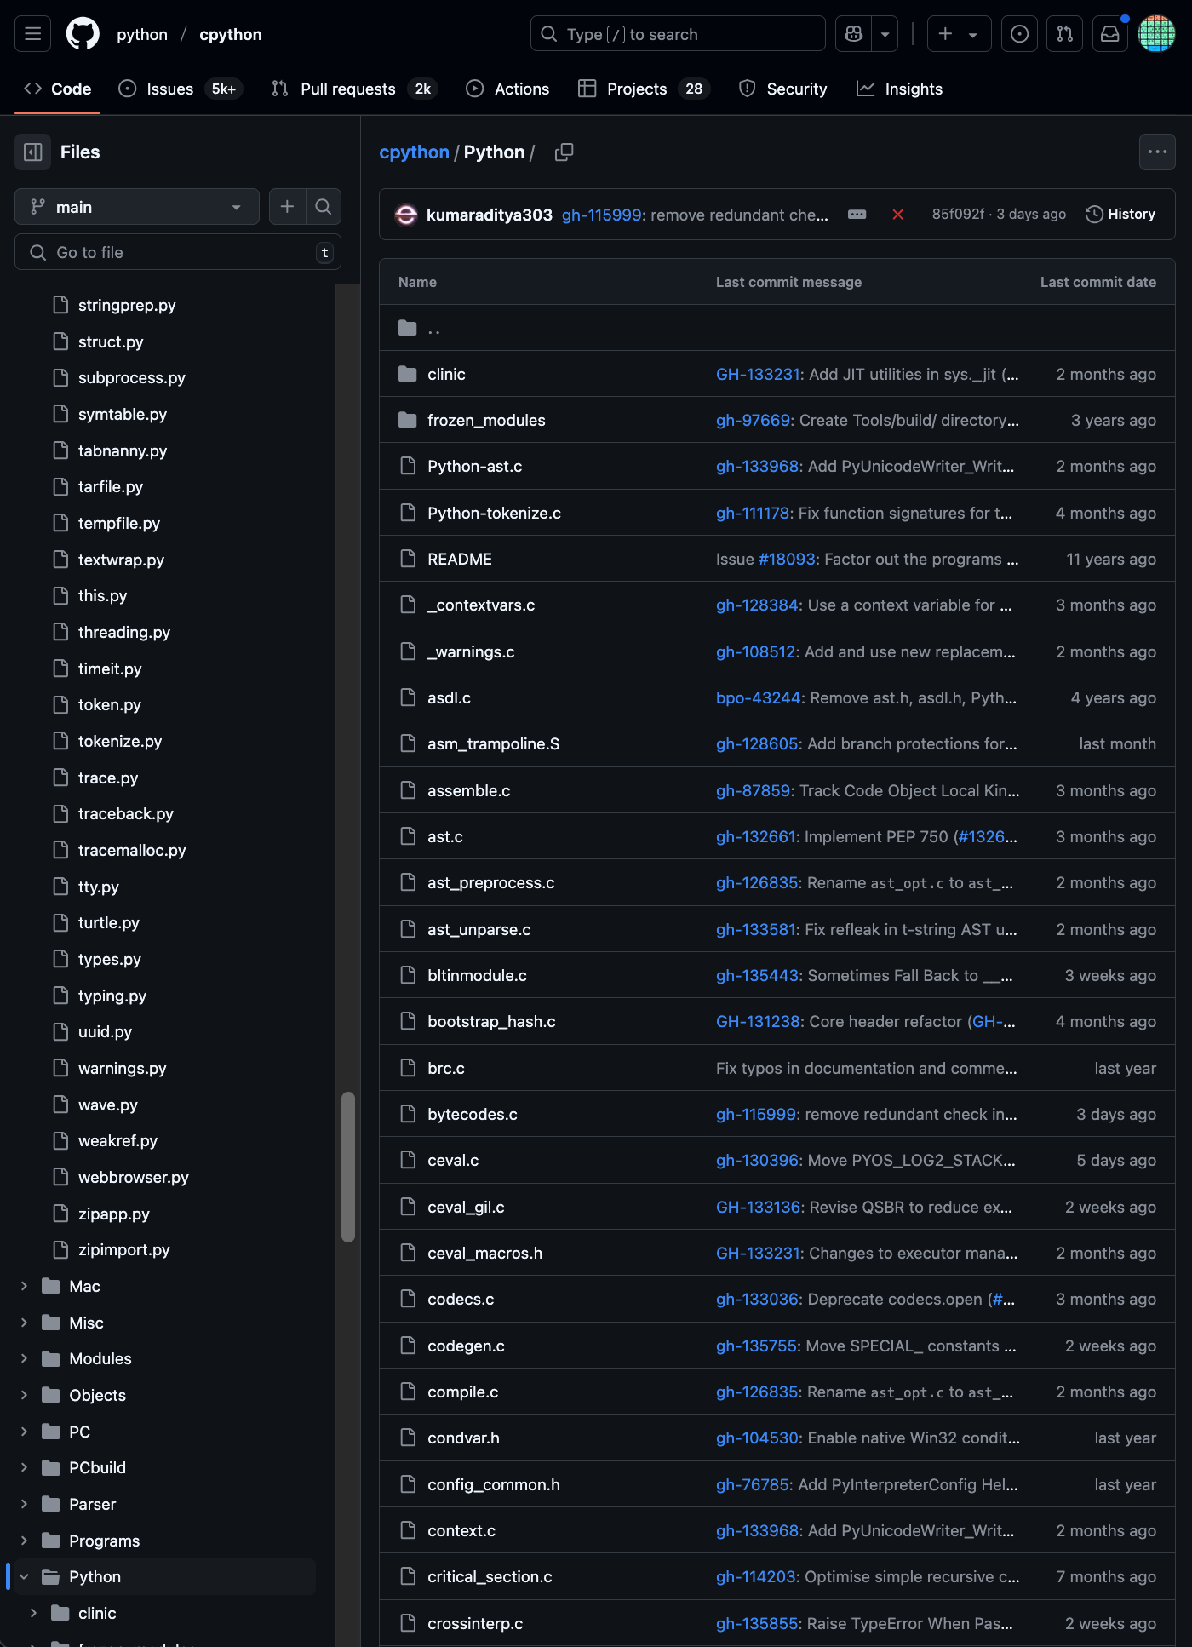Open file compile.c
This screenshot has height=1647, width=1192.
[x=463, y=1392]
